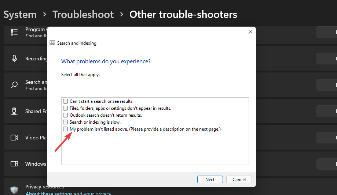
Task: Click the Privacy resources shield icon
Action: (x=14, y=190)
